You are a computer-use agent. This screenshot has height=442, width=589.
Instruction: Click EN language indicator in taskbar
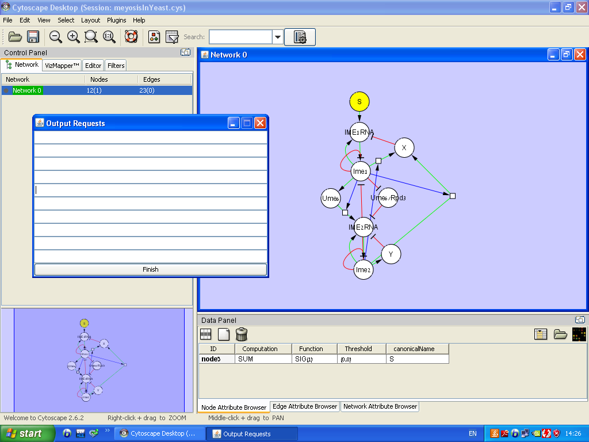coord(473,433)
